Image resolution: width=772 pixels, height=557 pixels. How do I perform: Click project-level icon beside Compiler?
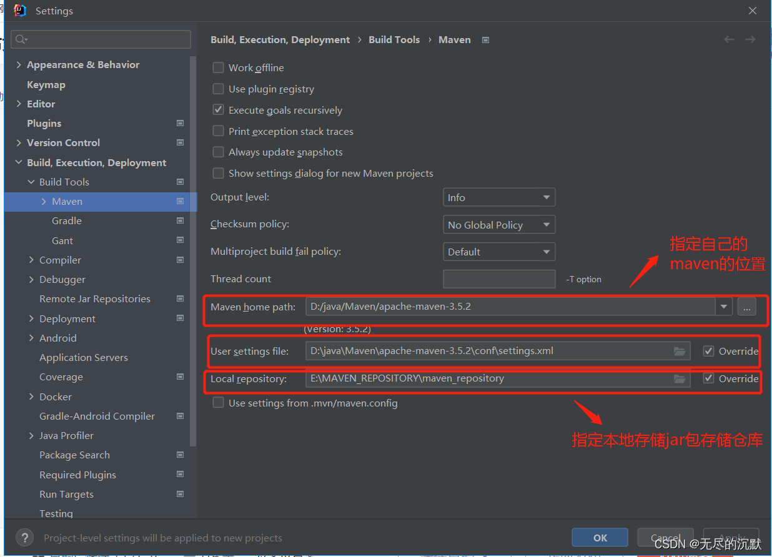pyautogui.click(x=180, y=260)
